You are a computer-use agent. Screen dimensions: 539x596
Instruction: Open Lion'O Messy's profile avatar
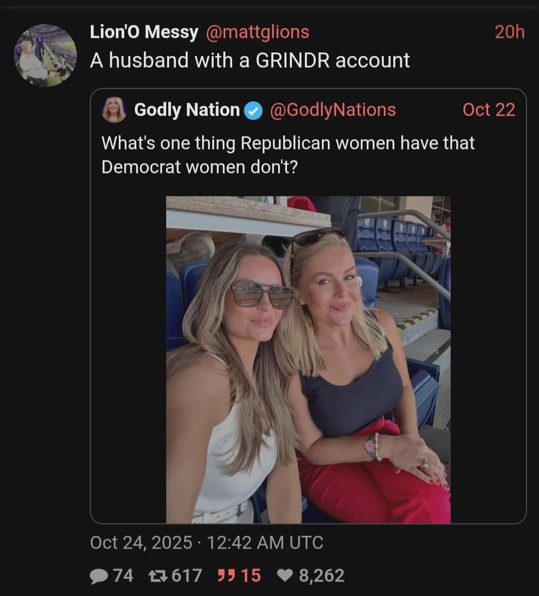tap(45, 55)
